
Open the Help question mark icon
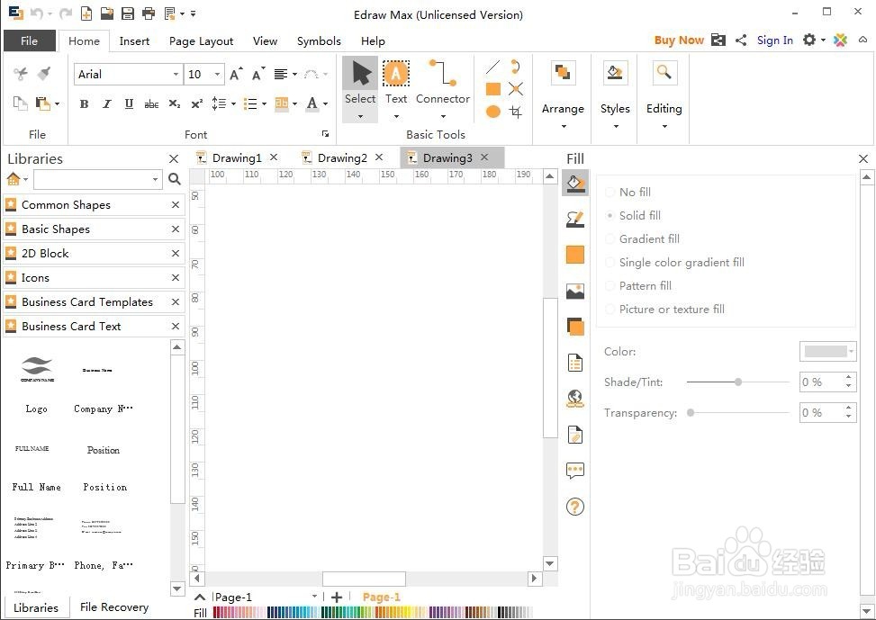point(575,507)
